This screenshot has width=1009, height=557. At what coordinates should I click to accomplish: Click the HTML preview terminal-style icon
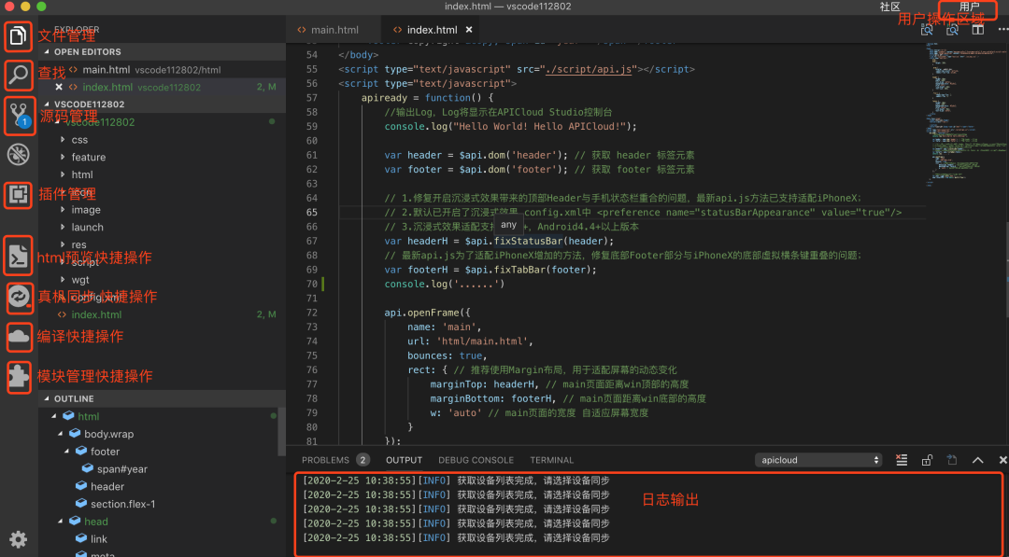(x=18, y=256)
